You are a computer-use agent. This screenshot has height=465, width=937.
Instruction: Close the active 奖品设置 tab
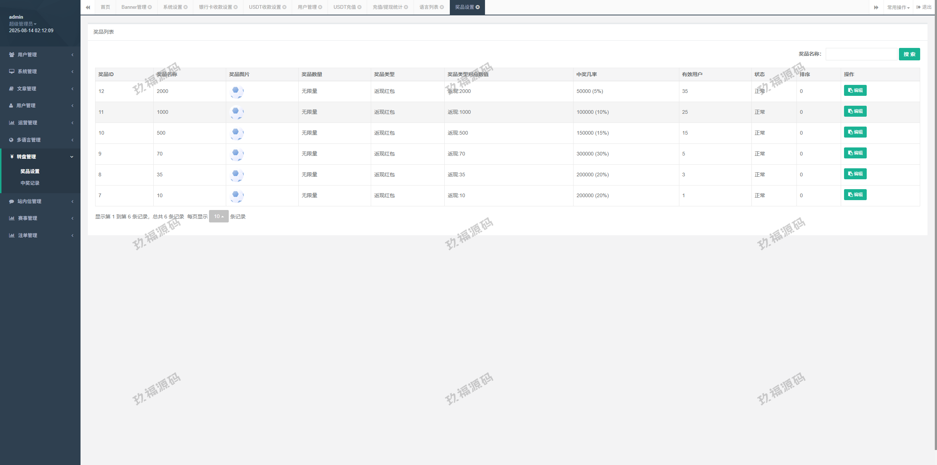point(478,7)
